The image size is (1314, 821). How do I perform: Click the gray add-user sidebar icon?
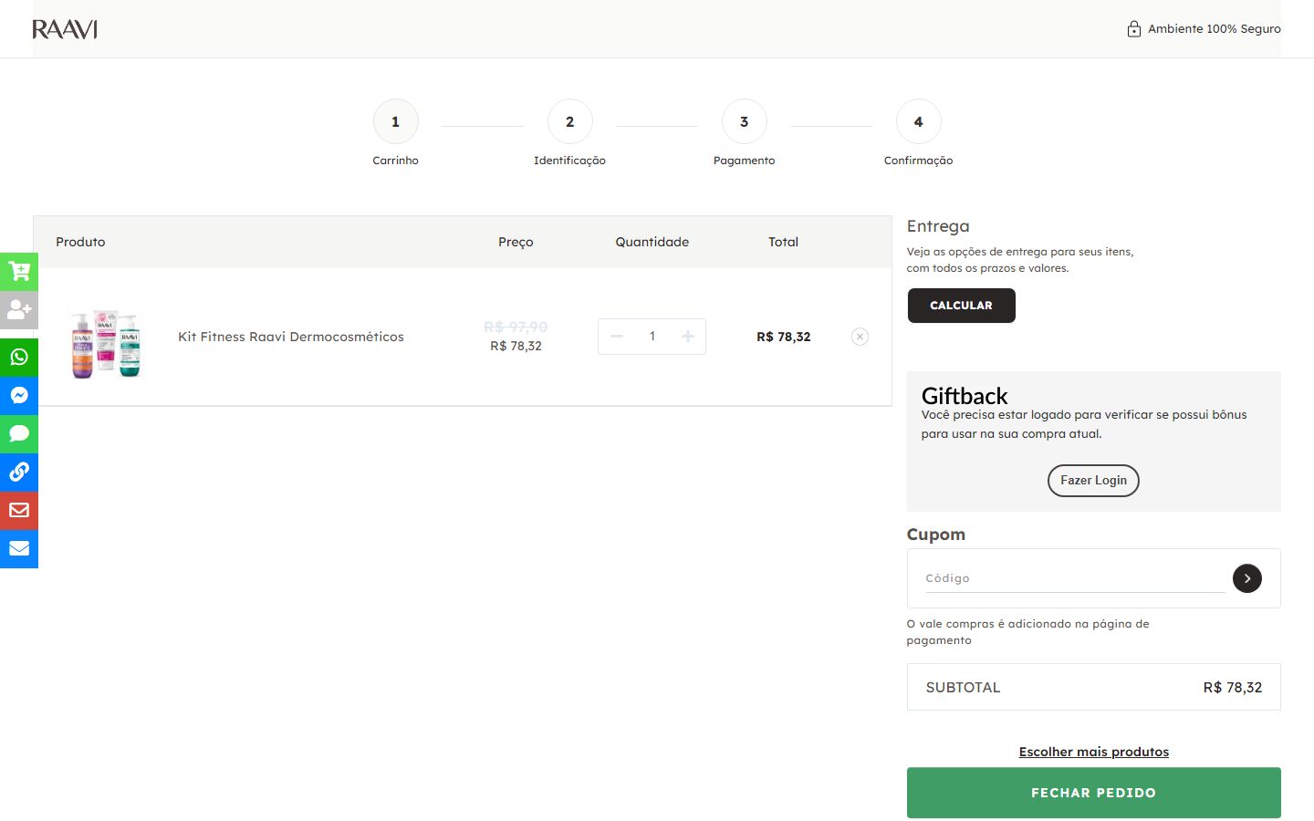[x=19, y=309]
